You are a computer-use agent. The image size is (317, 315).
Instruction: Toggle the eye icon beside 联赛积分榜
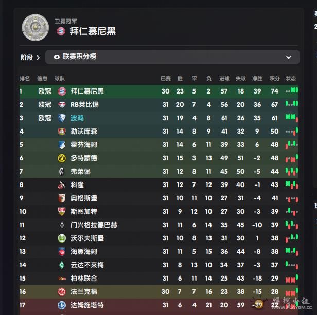(x=56, y=57)
